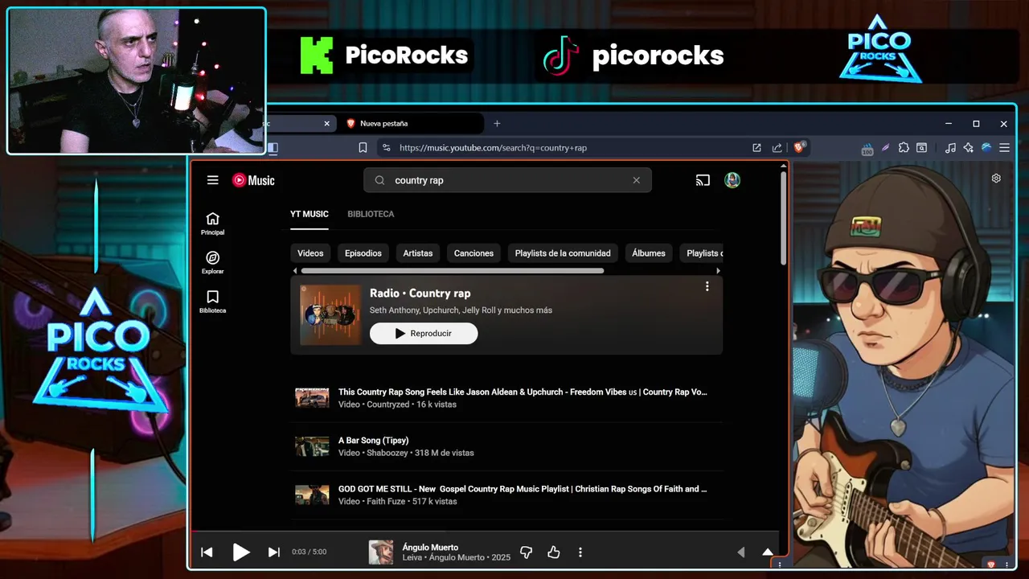Click the Shaboozey video thumbnail
The image size is (1029, 579).
coord(312,446)
